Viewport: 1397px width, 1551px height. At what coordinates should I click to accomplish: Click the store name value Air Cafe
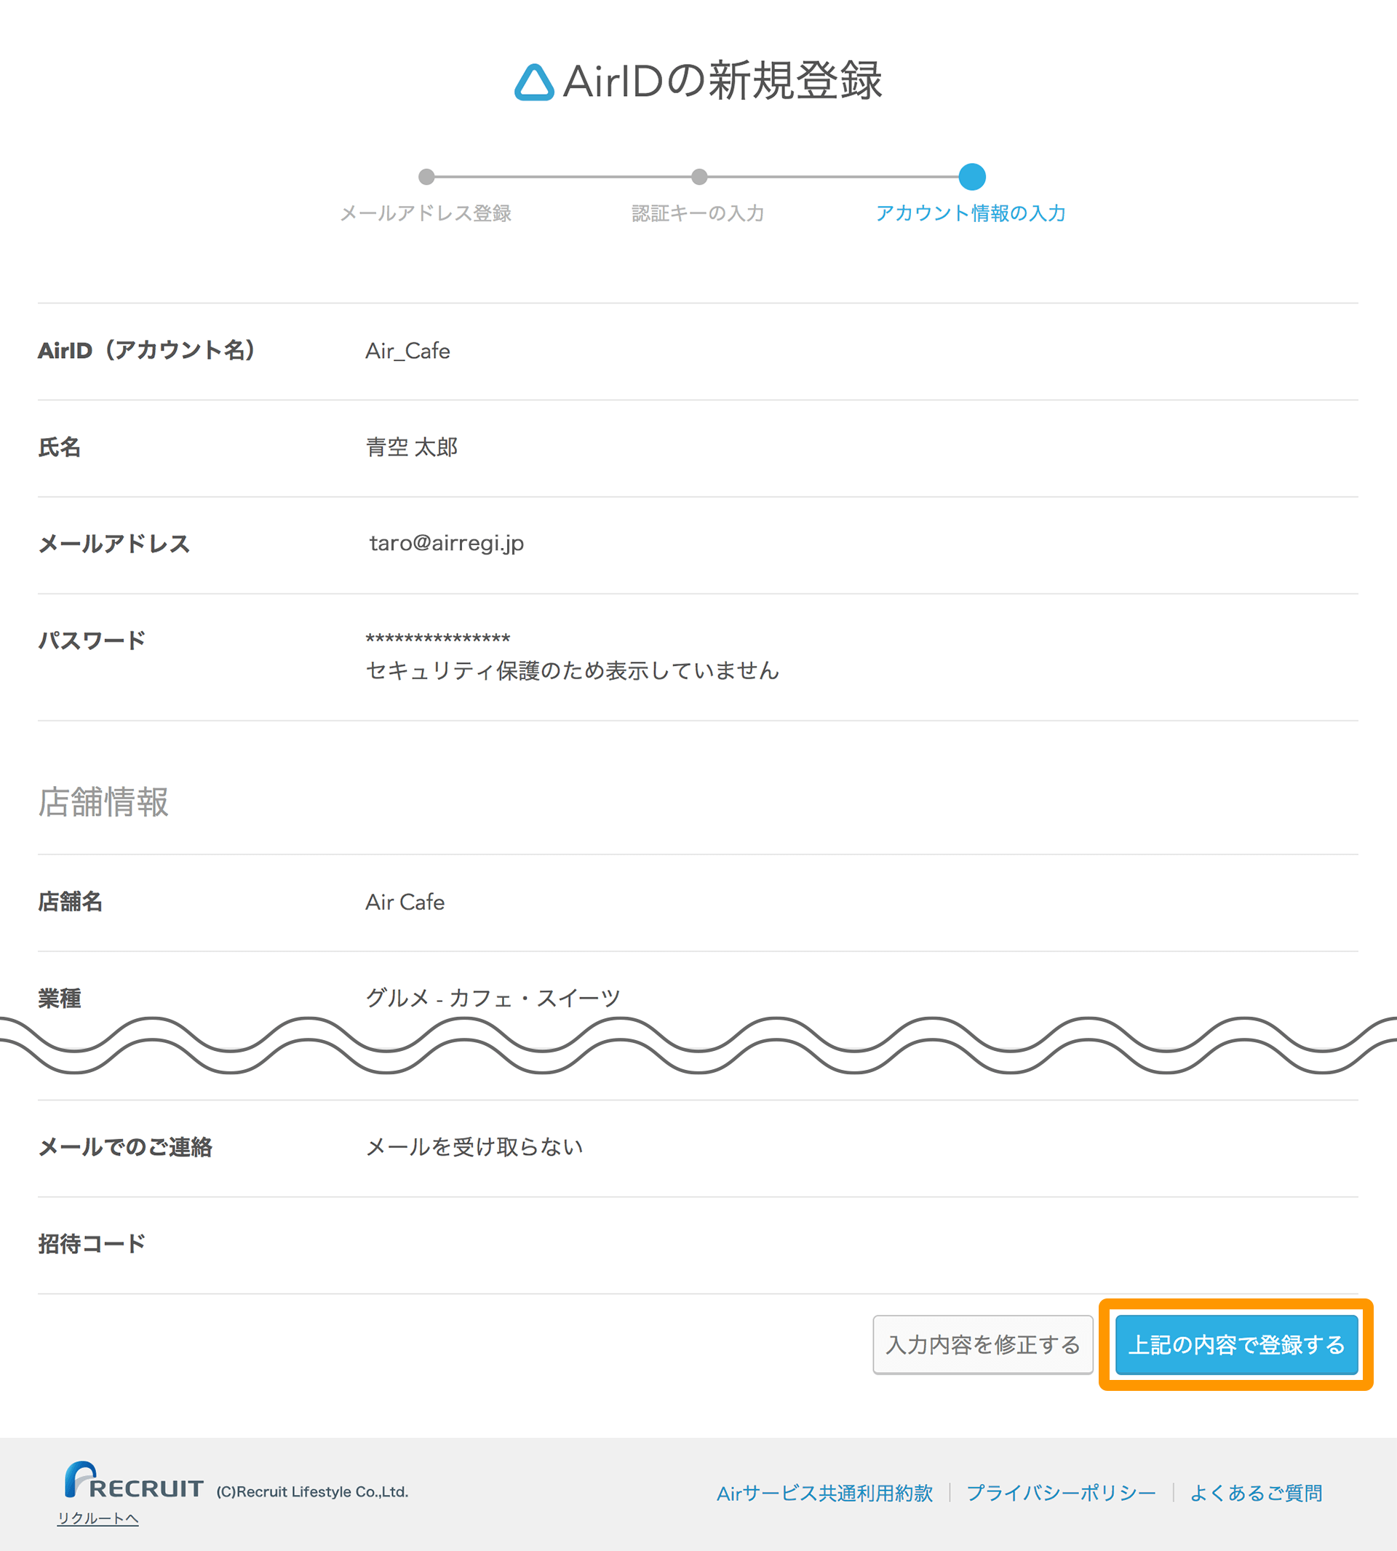pyautogui.click(x=405, y=903)
